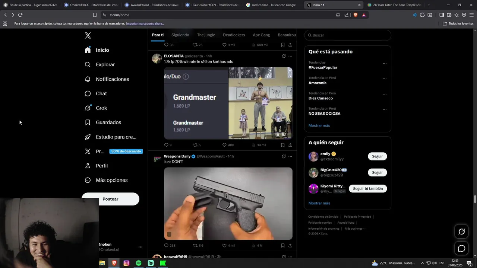Open the Grandmaster LP image
This screenshot has height=268, width=477.
click(x=196, y=103)
